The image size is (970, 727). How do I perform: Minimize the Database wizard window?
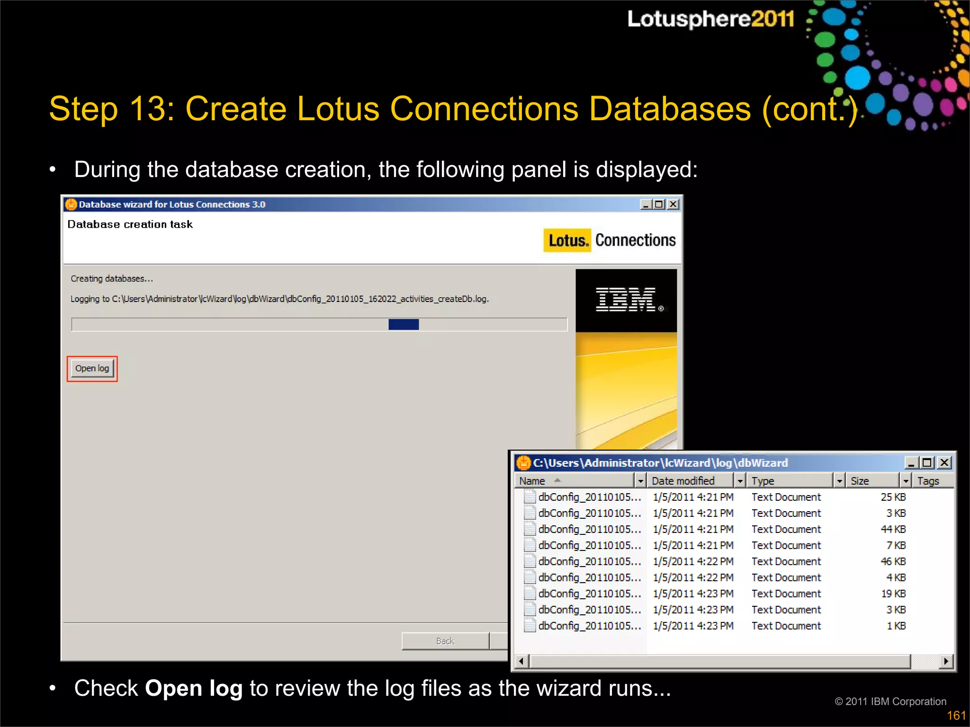[x=646, y=204]
